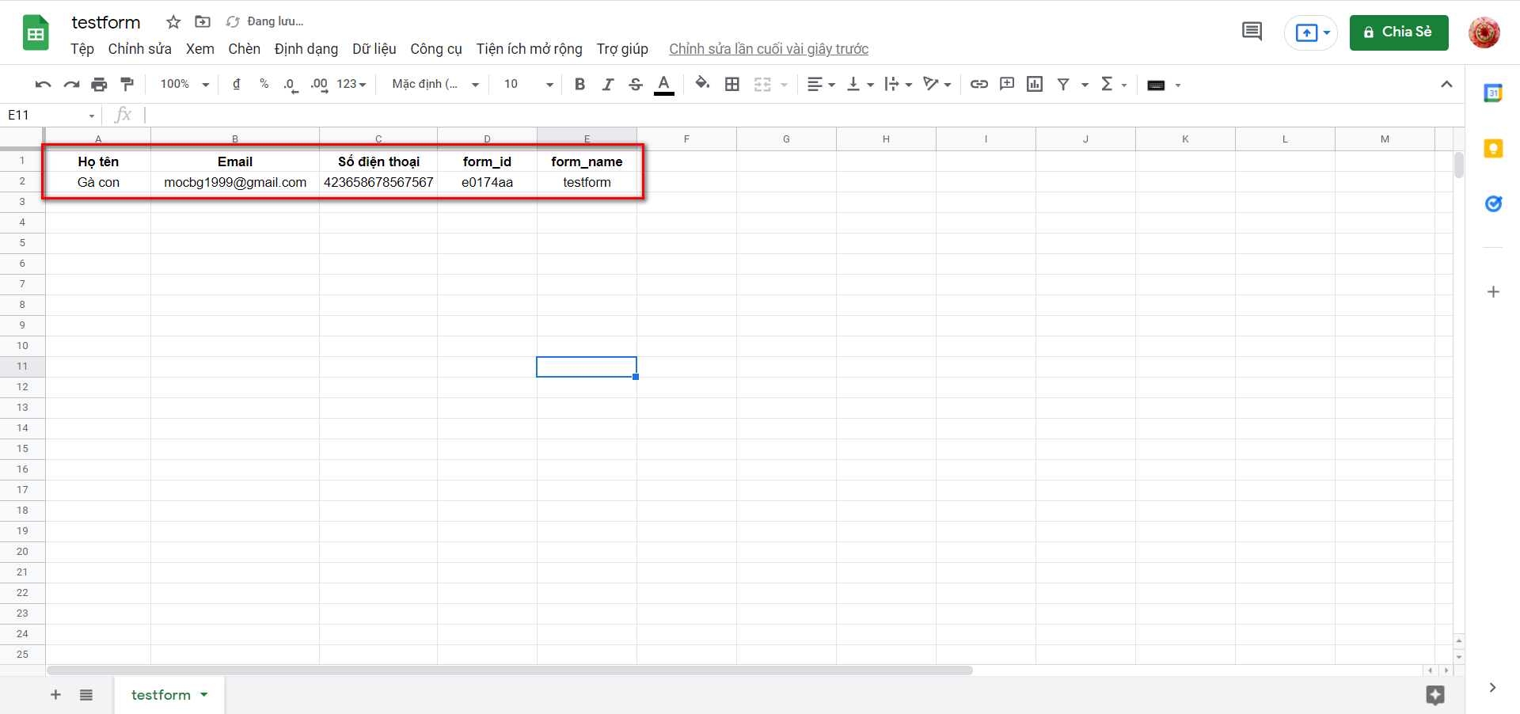Image resolution: width=1520 pixels, height=714 pixels.
Task: Open Tiện ích mở rộng menu
Action: click(x=530, y=49)
